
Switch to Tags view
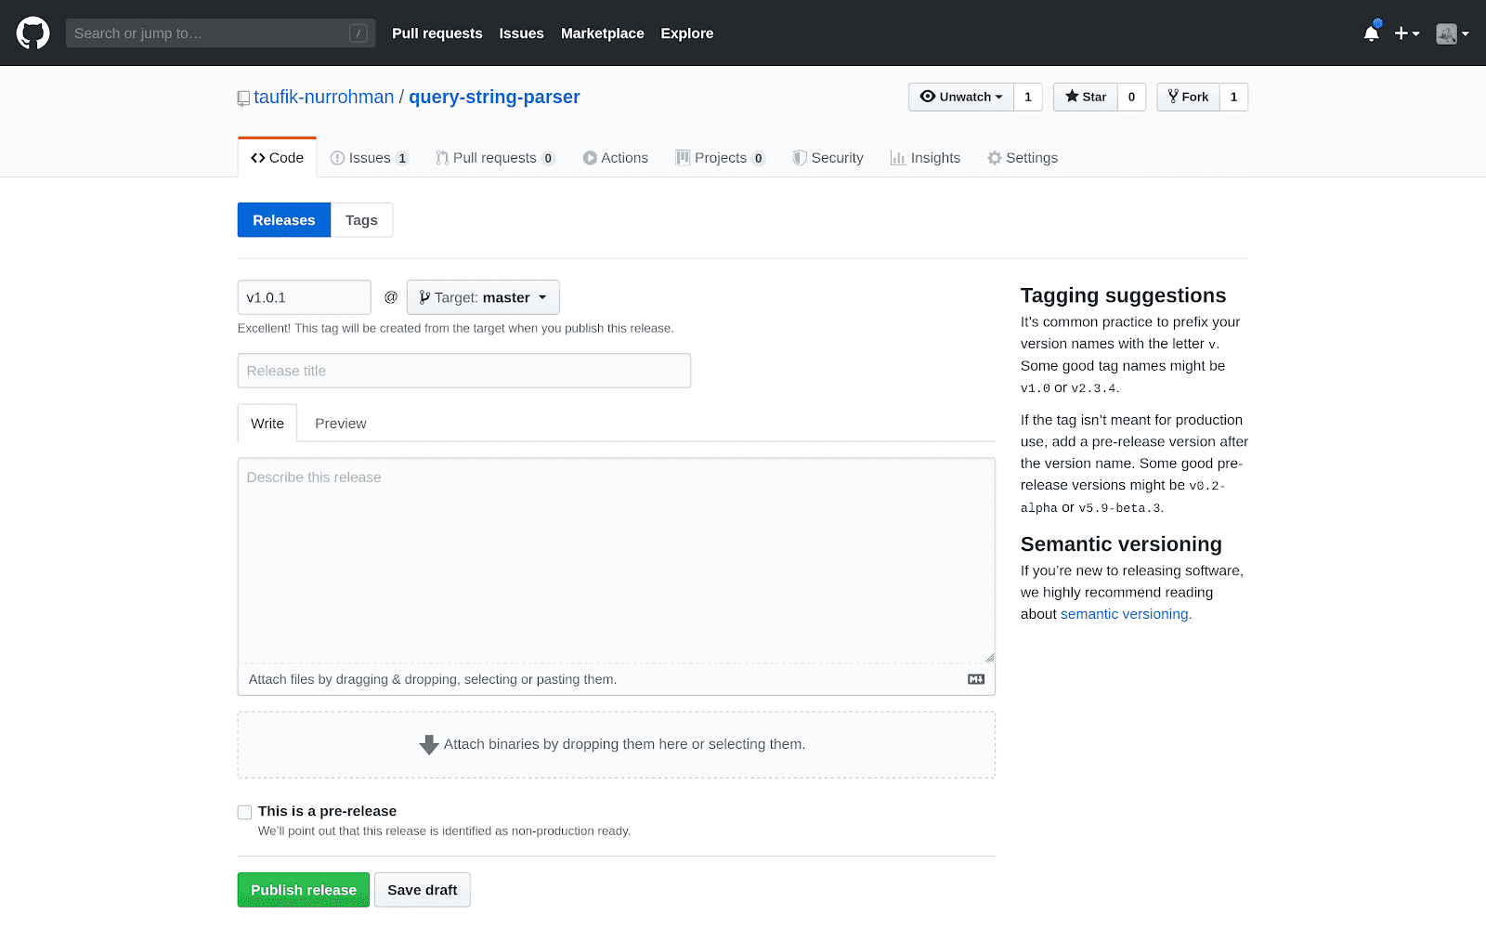pyautogui.click(x=361, y=220)
